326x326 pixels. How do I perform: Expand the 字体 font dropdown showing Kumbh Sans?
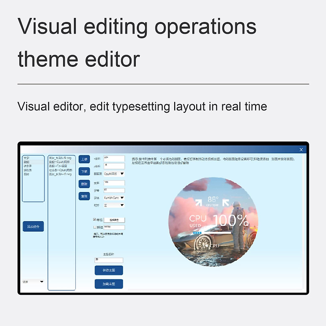(122, 198)
